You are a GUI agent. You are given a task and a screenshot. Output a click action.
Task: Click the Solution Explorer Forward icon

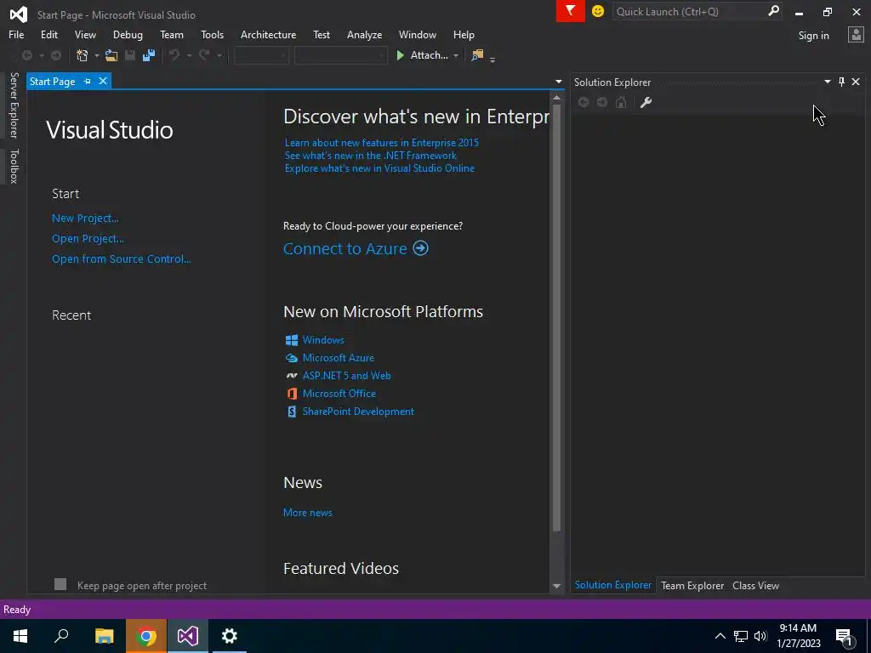(602, 102)
